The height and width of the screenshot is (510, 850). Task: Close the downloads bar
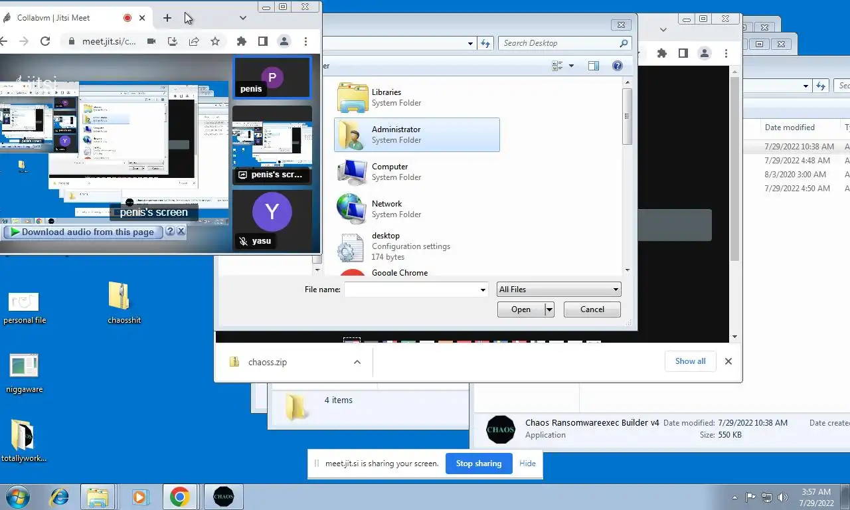[728, 361]
